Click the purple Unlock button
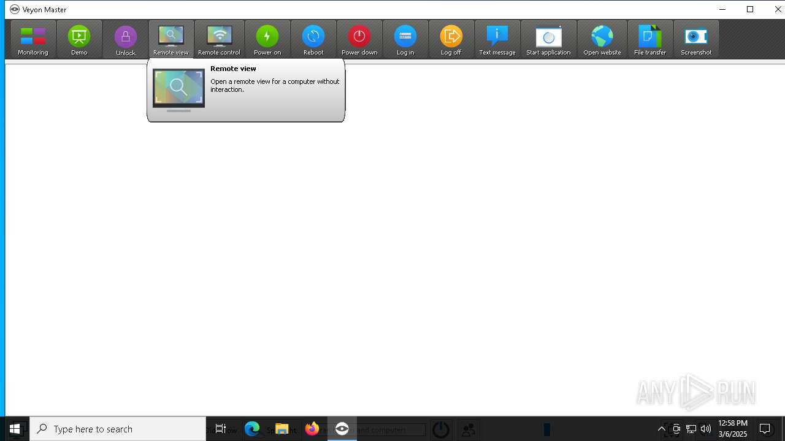 pos(126,40)
